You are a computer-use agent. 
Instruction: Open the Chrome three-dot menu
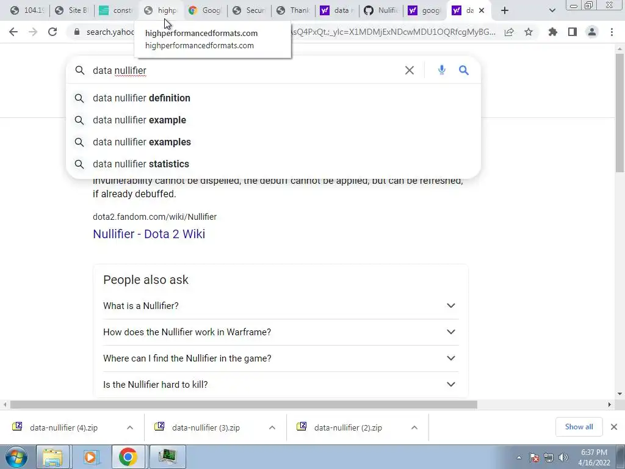point(612,32)
